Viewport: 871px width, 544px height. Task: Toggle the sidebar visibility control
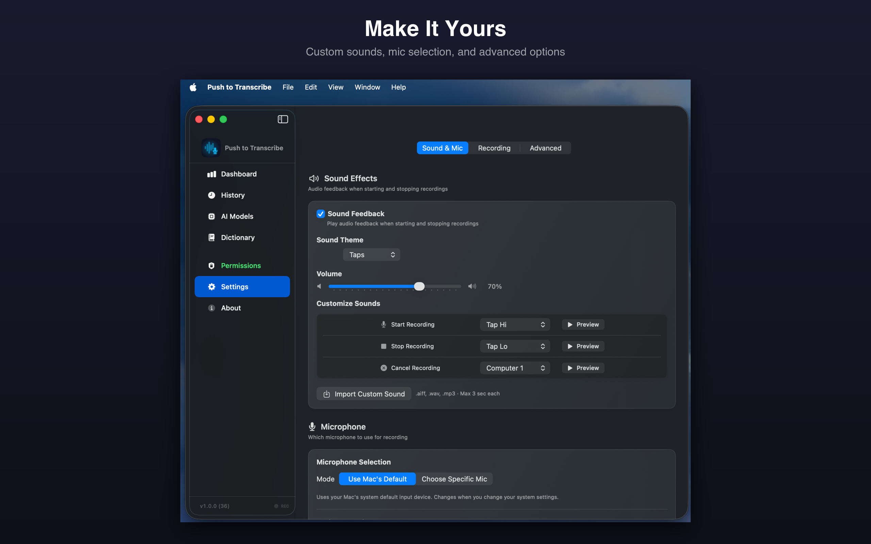(283, 119)
